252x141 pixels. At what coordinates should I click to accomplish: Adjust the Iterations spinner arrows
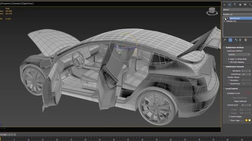point(250,71)
